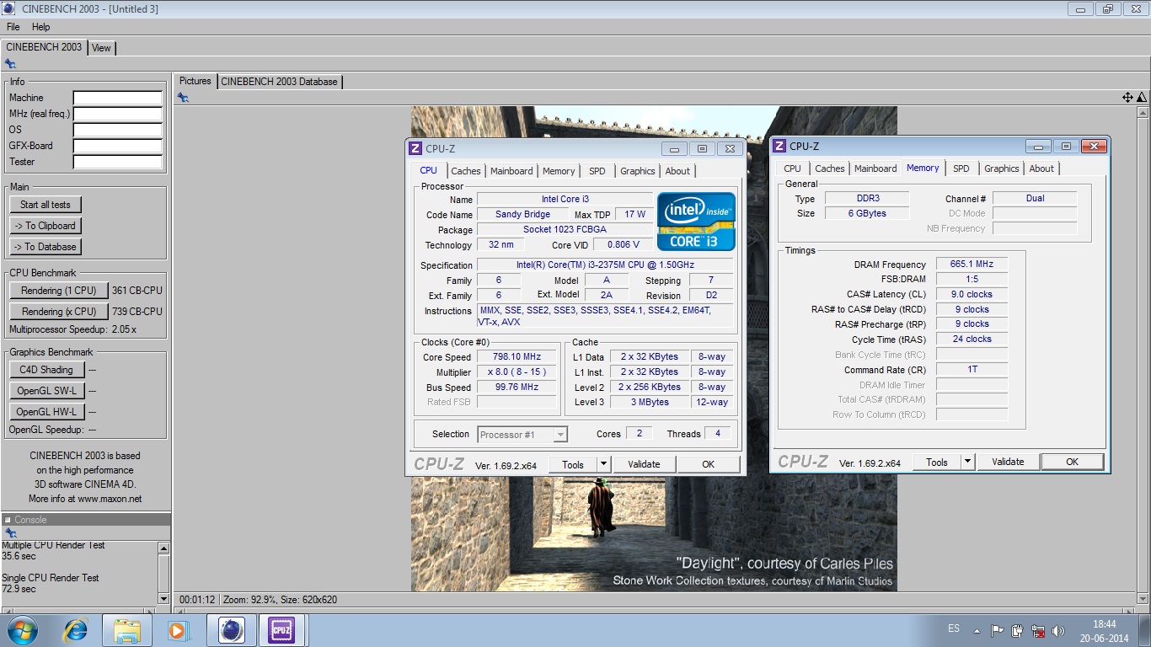This screenshot has width=1151, height=647.
Task: Click the taskbar clock showing 18:44
Action: click(x=1104, y=624)
